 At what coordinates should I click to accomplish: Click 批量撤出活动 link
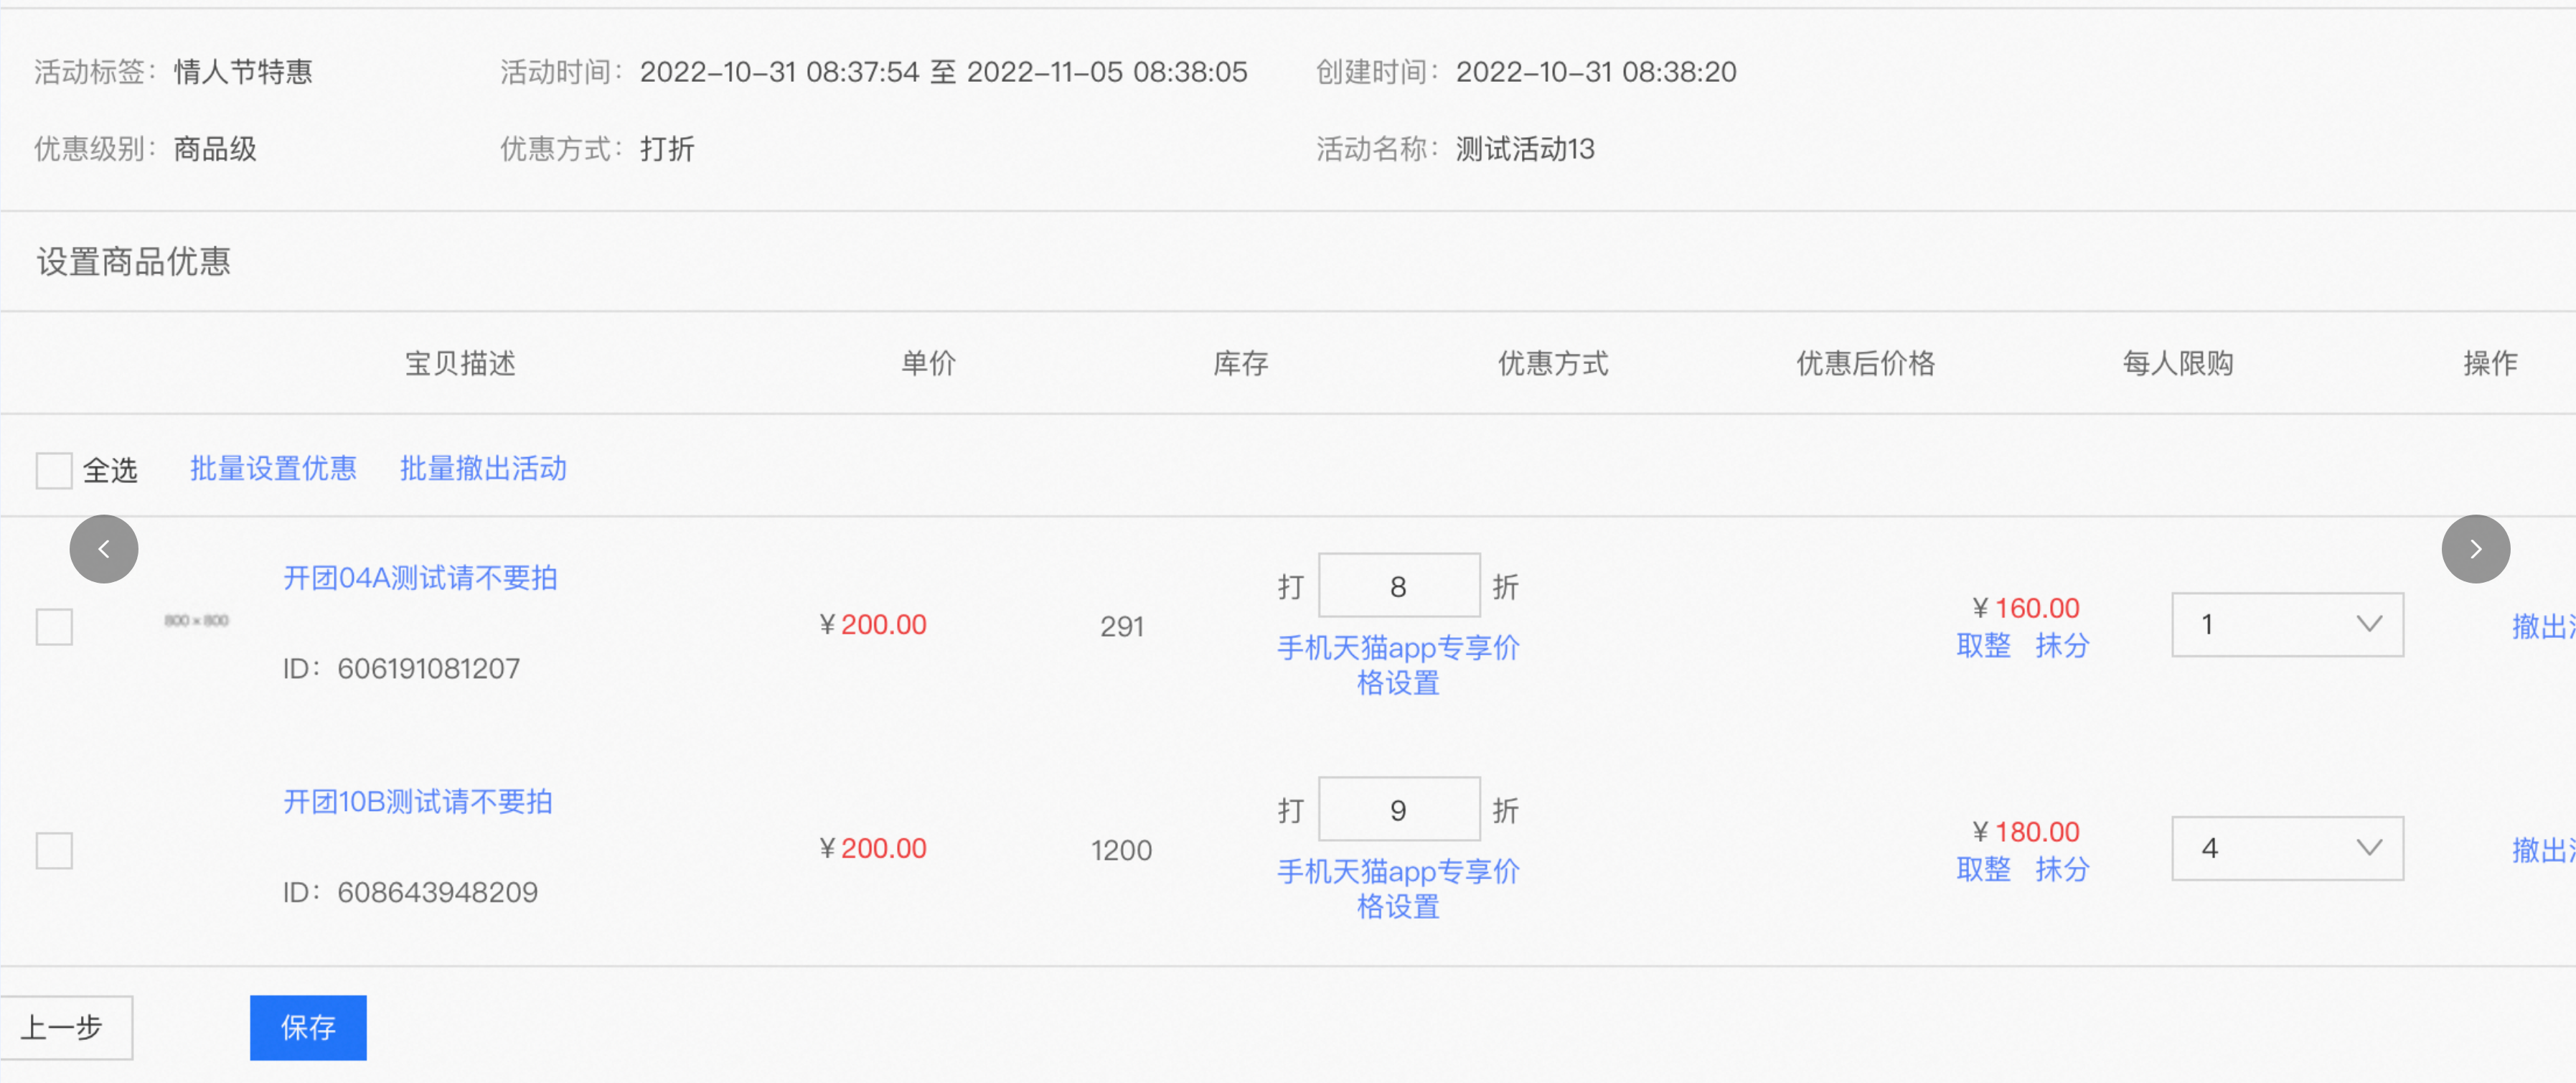point(483,469)
